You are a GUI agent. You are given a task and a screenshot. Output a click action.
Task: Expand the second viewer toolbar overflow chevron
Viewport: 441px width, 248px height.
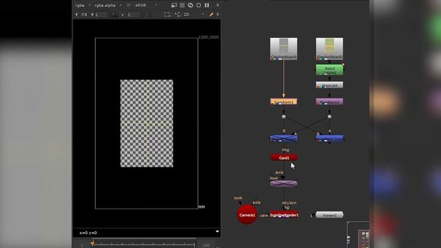tap(218, 14)
